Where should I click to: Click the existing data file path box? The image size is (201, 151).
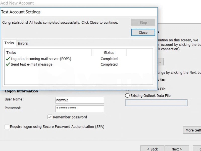coord(156,103)
